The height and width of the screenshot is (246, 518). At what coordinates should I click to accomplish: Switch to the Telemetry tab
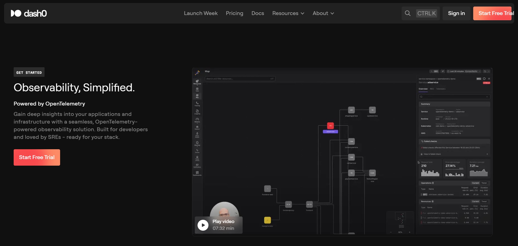pos(441,89)
